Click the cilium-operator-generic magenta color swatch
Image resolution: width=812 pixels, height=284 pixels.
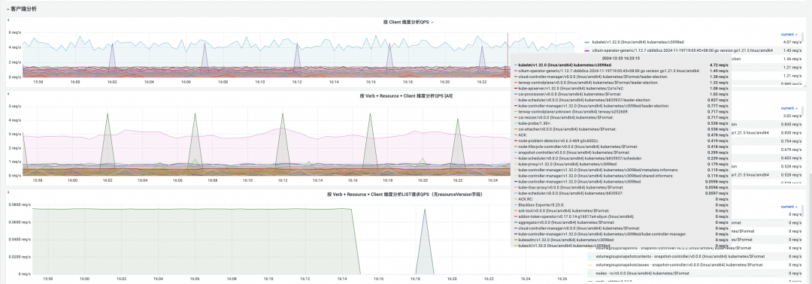pos(586,50)
